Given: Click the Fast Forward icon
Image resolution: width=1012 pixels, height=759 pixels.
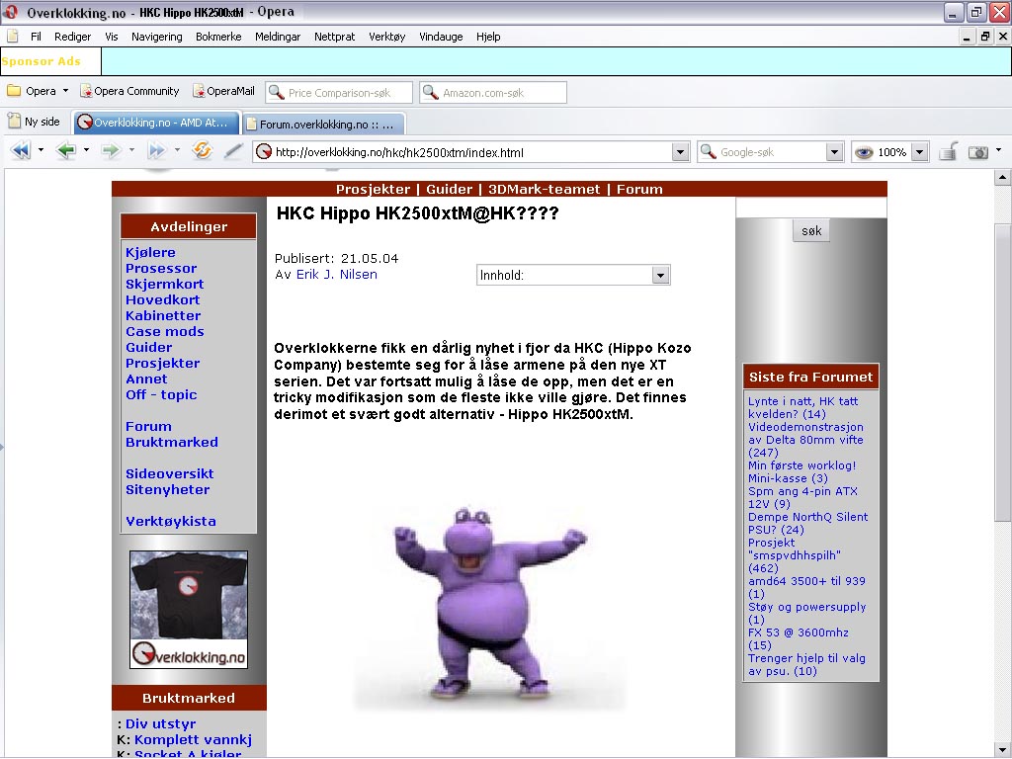Looking at the screenshot, I should 156,151.
